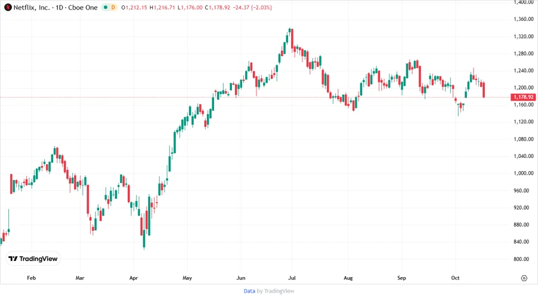This screenshot has height=298, width=538.
Task: Click the 1D interval label
Action: click(59, 7)
